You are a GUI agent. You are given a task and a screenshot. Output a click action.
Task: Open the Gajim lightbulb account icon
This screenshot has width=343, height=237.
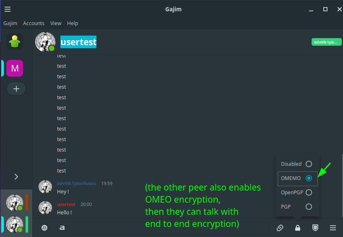[x=15, y=41]
